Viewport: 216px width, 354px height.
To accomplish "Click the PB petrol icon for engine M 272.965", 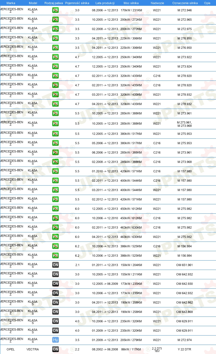I will pyautogui.click(x=56, y=20).
